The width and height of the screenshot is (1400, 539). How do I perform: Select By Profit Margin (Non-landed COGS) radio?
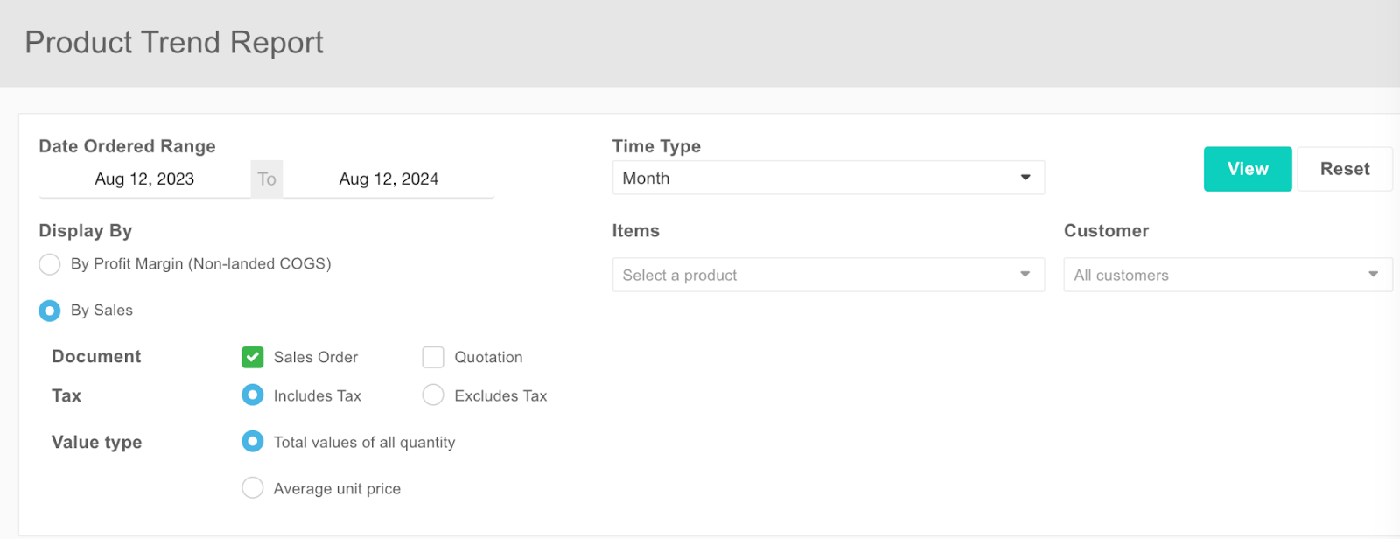coord(50,264)
